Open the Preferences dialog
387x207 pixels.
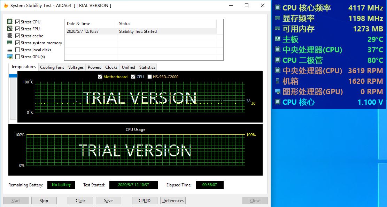click(x=173, y=200)
